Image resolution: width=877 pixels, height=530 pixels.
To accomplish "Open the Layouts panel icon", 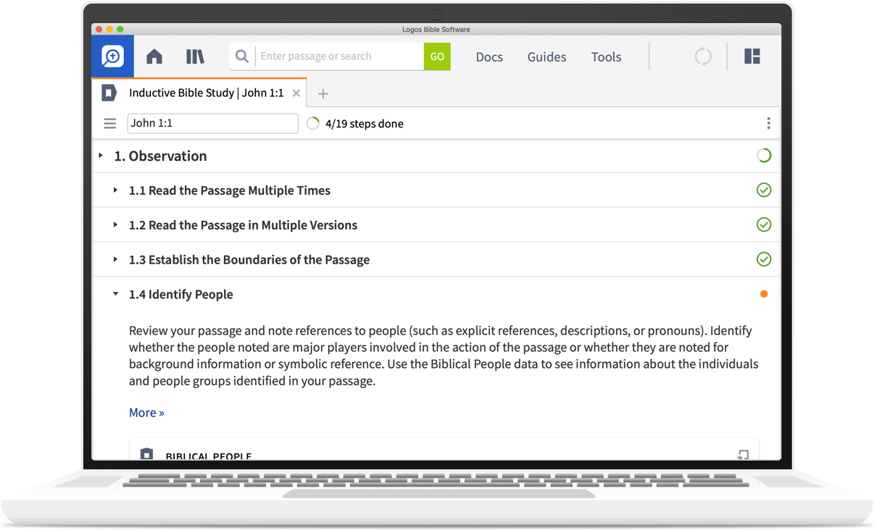I will click(x=752, y=56).
